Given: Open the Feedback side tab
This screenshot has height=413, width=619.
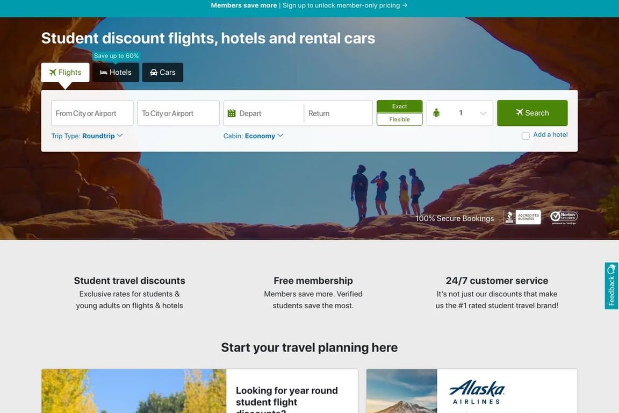Looking at the screenshot, I should pos(611,286).
